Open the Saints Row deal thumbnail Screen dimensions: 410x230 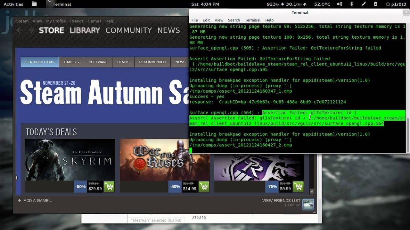tap(259, 167)
